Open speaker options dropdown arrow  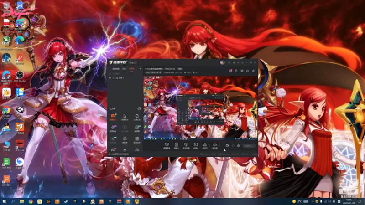coord(219,145)
